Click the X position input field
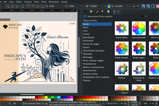 point(54,6)
